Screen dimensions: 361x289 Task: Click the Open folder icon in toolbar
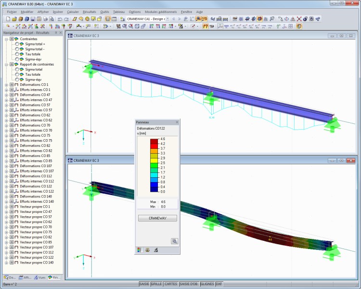click(x=14, y=19)
